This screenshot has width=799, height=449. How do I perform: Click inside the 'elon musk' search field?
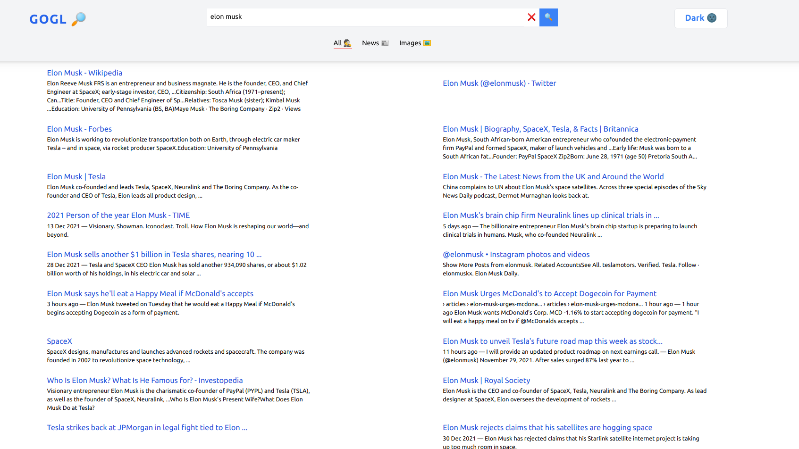coord(365,17)
